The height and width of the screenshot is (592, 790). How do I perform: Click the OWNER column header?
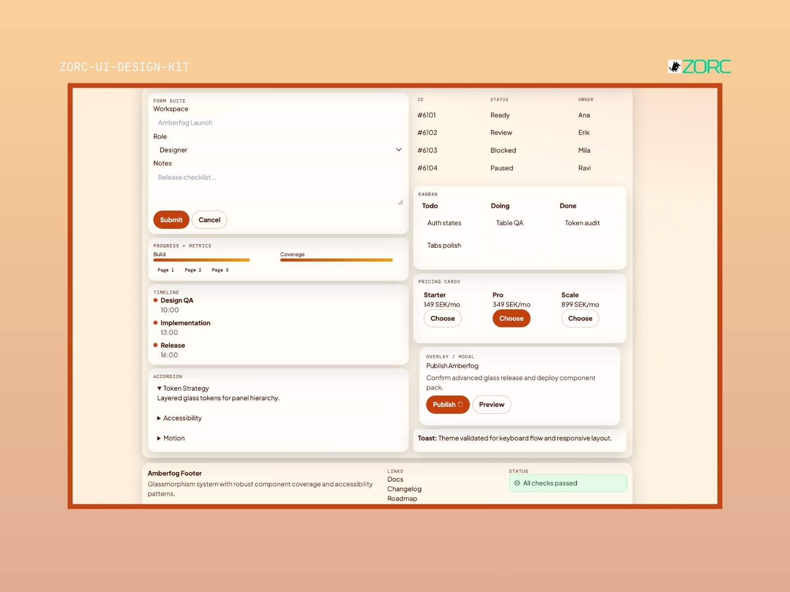586,100
